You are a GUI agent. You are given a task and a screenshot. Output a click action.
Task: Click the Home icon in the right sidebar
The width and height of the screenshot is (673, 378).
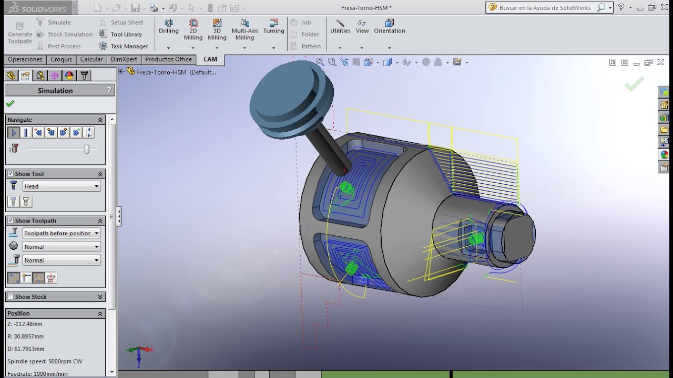664,104
